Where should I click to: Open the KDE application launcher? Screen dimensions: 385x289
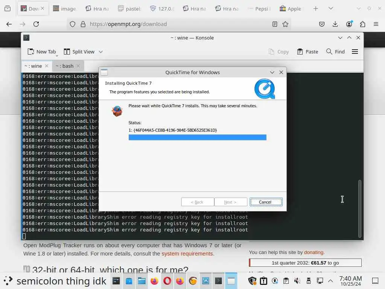(8, 281)
